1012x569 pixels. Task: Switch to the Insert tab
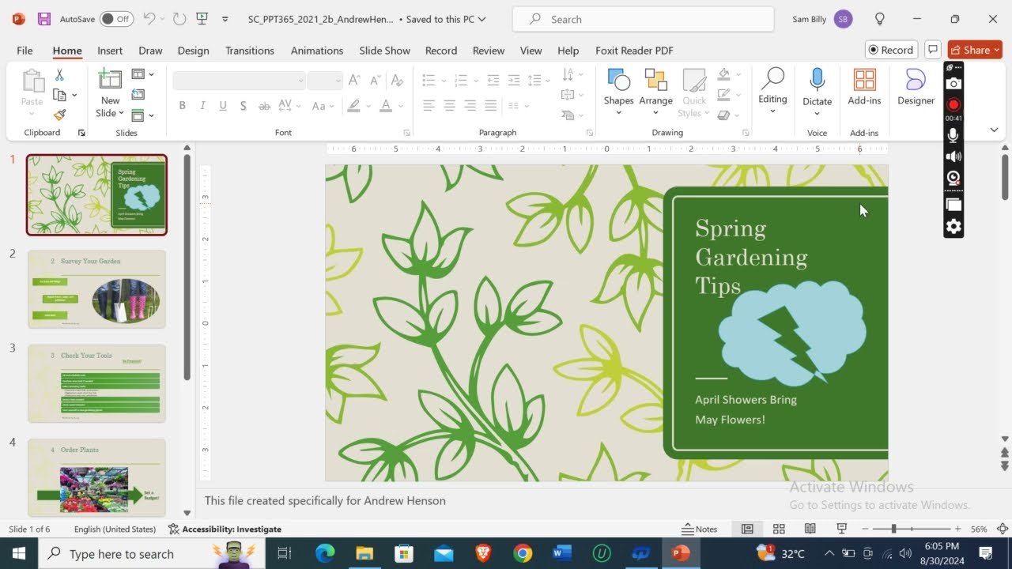pyautogui.click(x=110, y=51)
